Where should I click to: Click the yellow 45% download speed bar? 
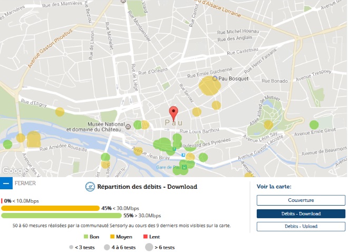tap(50, 208)
